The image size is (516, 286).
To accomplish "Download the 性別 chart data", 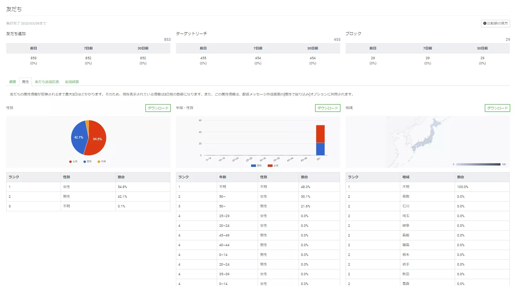I will pyautogui.click(x=158, y=108).
